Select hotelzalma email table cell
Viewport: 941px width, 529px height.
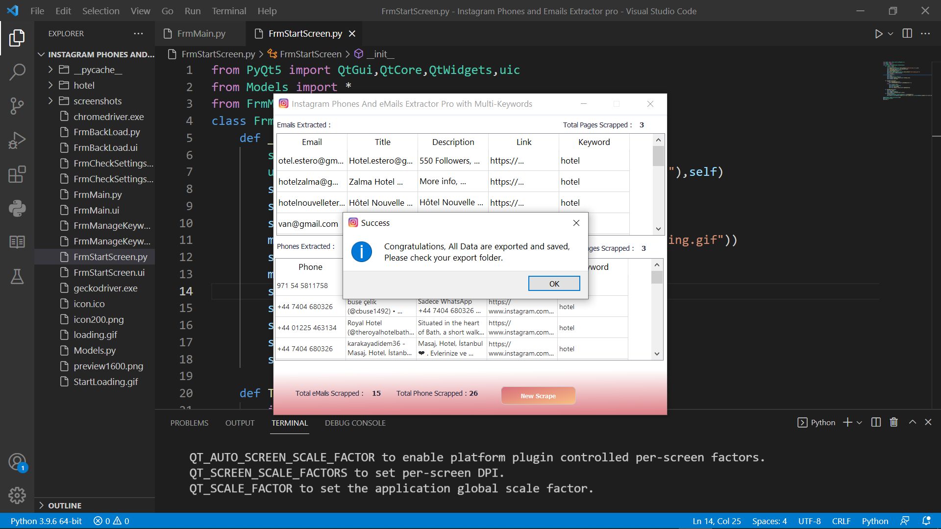[x=312, y=182]
